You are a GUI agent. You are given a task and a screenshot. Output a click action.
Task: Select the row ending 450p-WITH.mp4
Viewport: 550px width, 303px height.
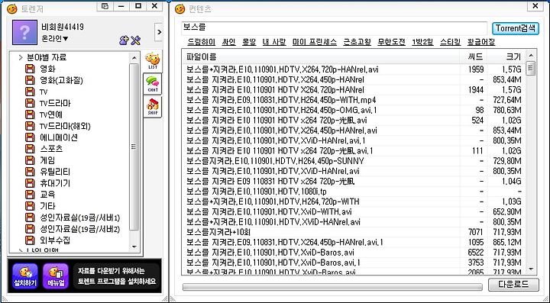click(x=354, y=100)
